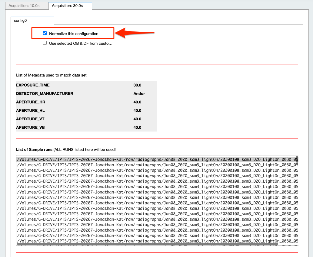Click the APERTURE_HR metadata label
Image resolution: width=313 pixels, height=257 pixels.
(x=31, y=102)
